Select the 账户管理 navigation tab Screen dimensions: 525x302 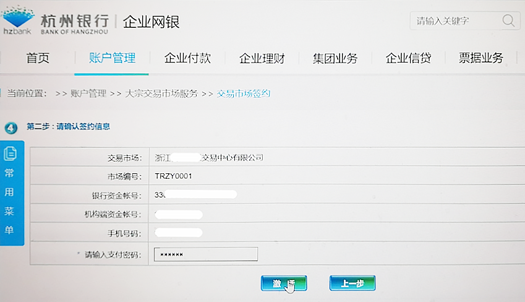[112, 59]
